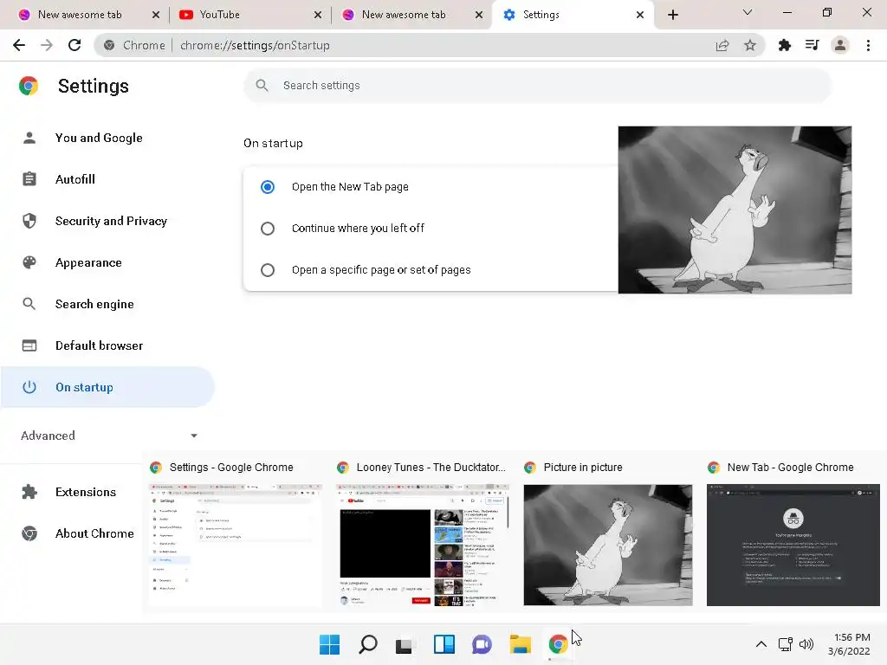Screen dimensions: 887x665
Task: Switch to Settings - Google Chrome window preview
Action: [x=235, y=533]
